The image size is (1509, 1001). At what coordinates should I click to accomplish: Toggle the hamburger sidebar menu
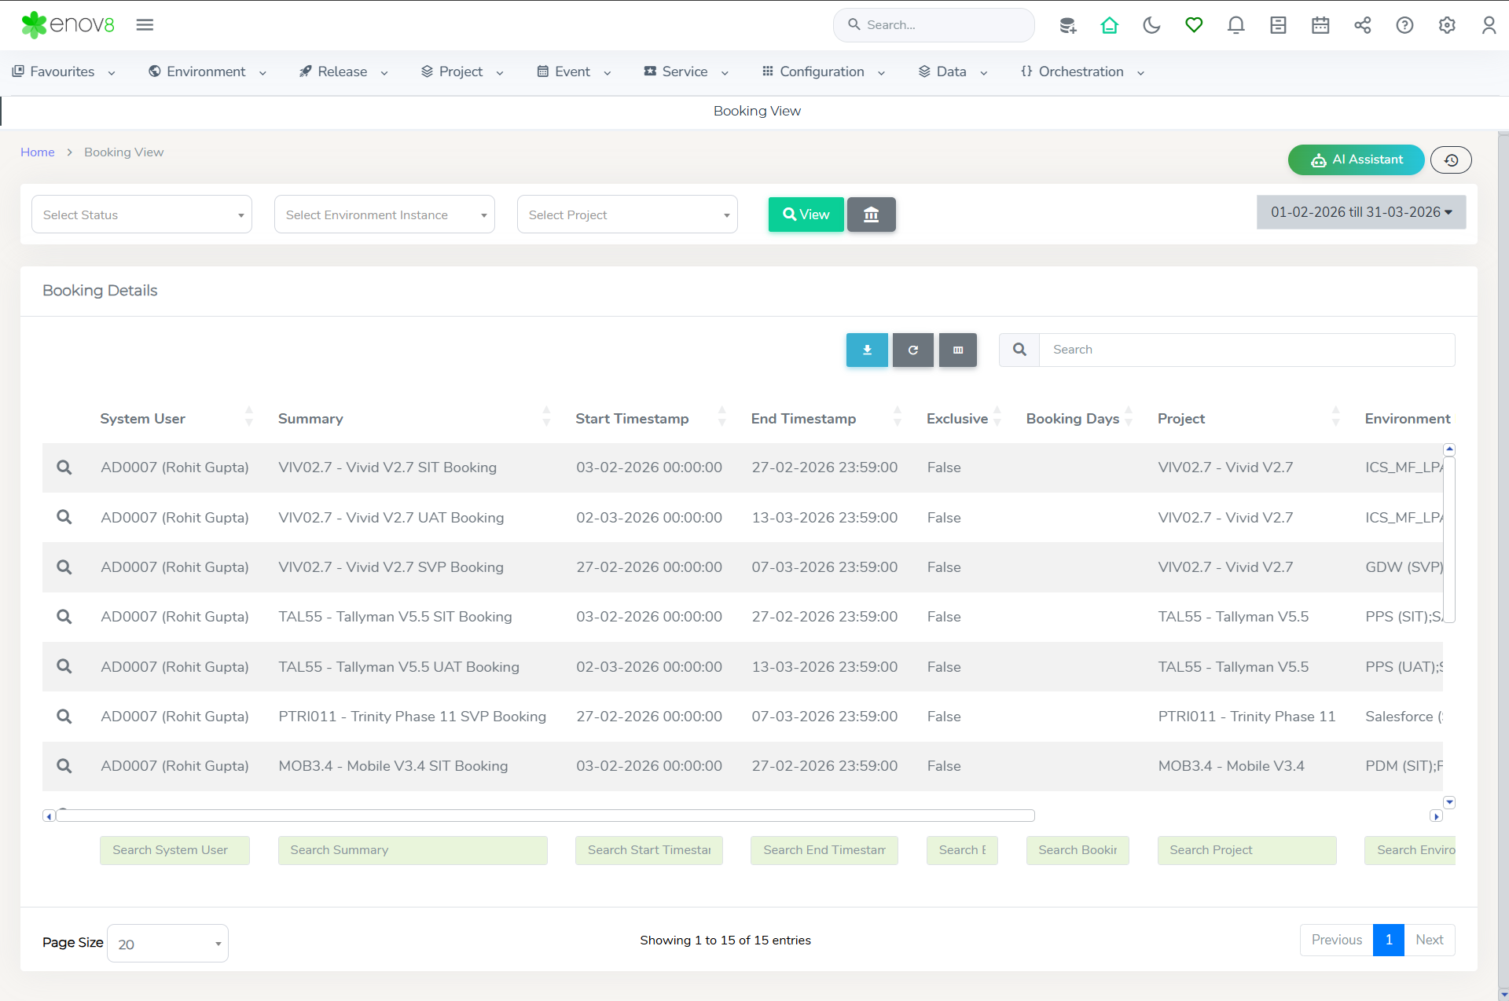point(145,25)
